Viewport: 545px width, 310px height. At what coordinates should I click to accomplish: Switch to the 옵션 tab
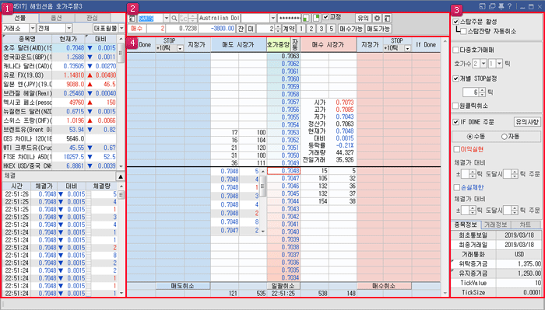pos(56,18)
